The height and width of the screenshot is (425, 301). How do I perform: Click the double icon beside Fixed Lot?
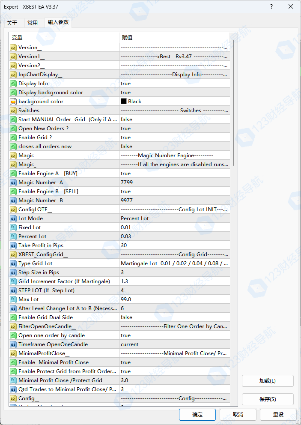13,227
